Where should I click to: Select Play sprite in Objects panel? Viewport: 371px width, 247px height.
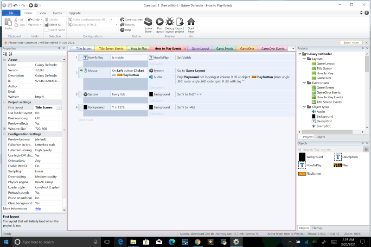(x=341, y=165)
